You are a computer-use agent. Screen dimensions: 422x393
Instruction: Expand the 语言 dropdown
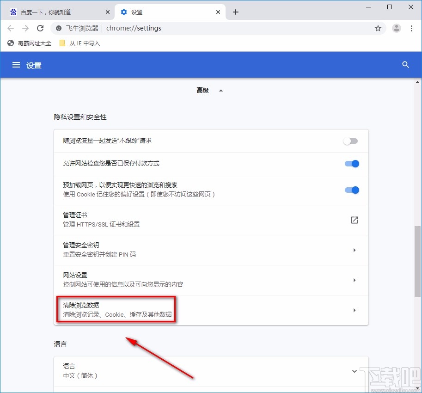354,371
